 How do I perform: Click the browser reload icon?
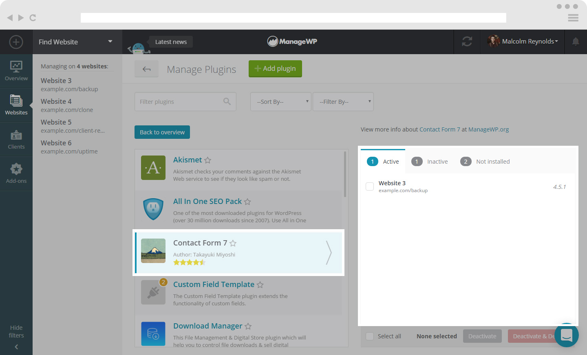[33, 18]
